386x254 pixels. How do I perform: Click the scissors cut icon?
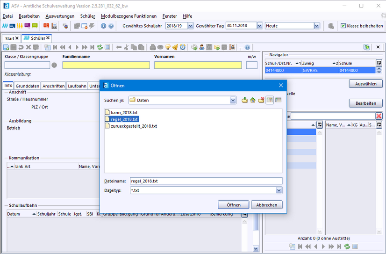(x=126, y=47)
